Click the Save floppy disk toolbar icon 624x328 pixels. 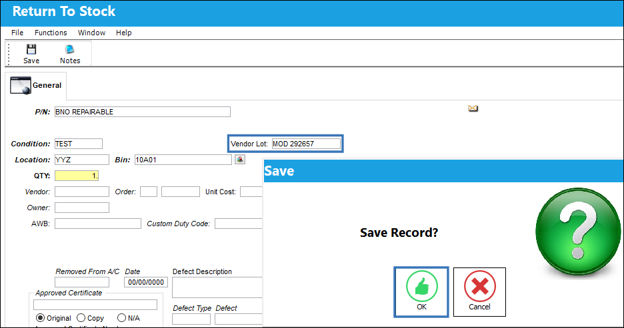(x=31, y=49)
